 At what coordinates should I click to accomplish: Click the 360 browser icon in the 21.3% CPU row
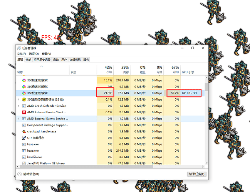click(x=24, y=93)
